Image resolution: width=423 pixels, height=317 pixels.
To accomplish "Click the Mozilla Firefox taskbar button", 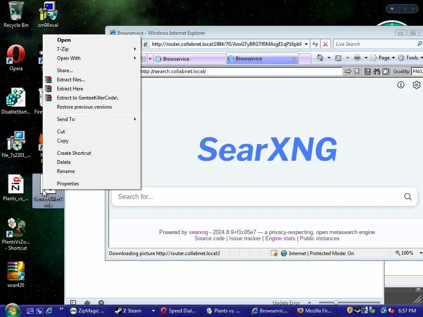I will coord(315,311).
